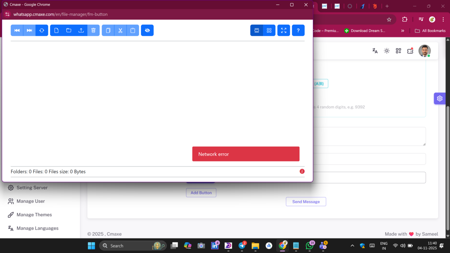Open the user profile avatar menu

(x=424, y=51)
